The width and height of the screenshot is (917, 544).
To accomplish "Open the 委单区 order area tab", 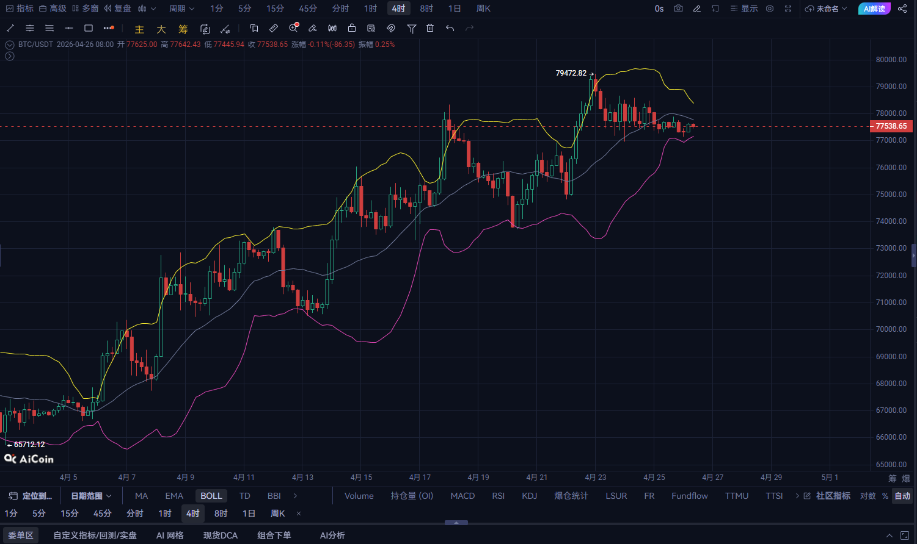I will (21, 535).
